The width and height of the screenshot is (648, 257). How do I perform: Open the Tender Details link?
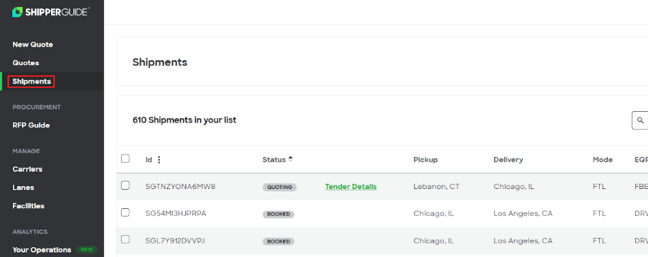pyautogui.click(x=351, y=187)
